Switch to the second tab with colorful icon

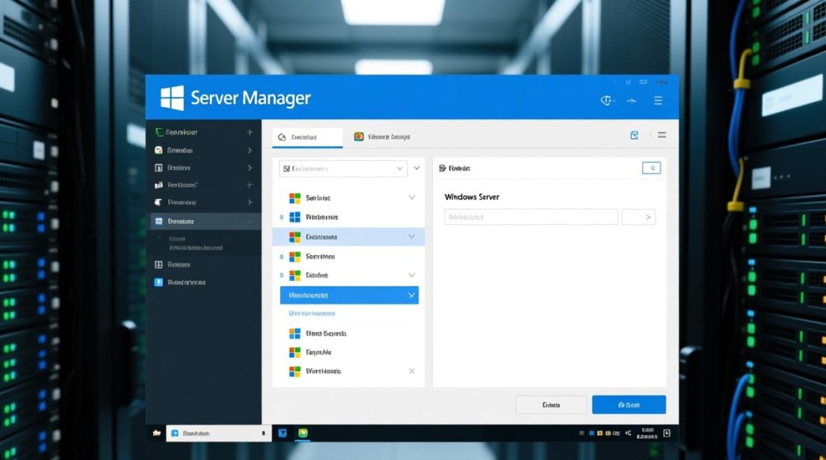pyautogui.click(x=382, y=137)
